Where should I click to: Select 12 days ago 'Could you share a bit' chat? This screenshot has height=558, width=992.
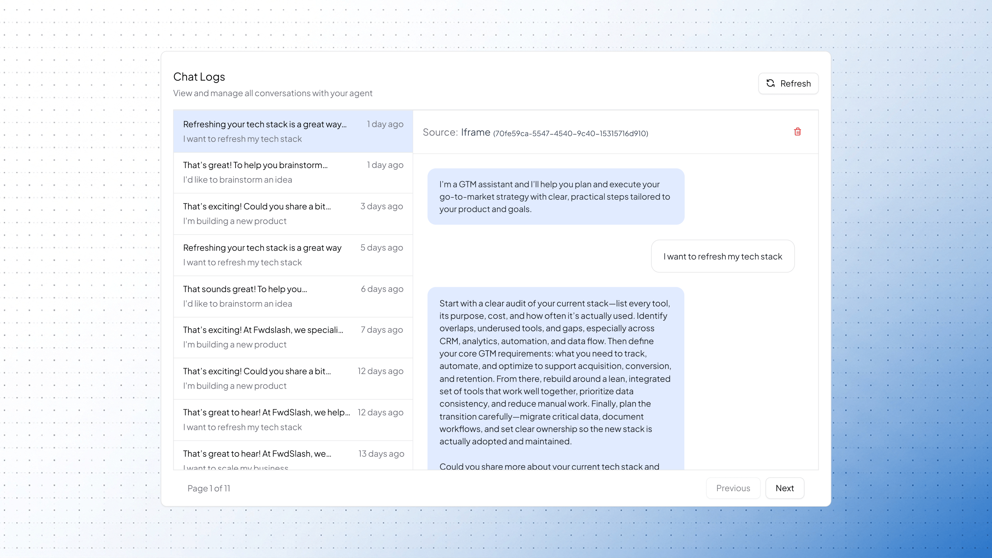[x=293, y=379]
